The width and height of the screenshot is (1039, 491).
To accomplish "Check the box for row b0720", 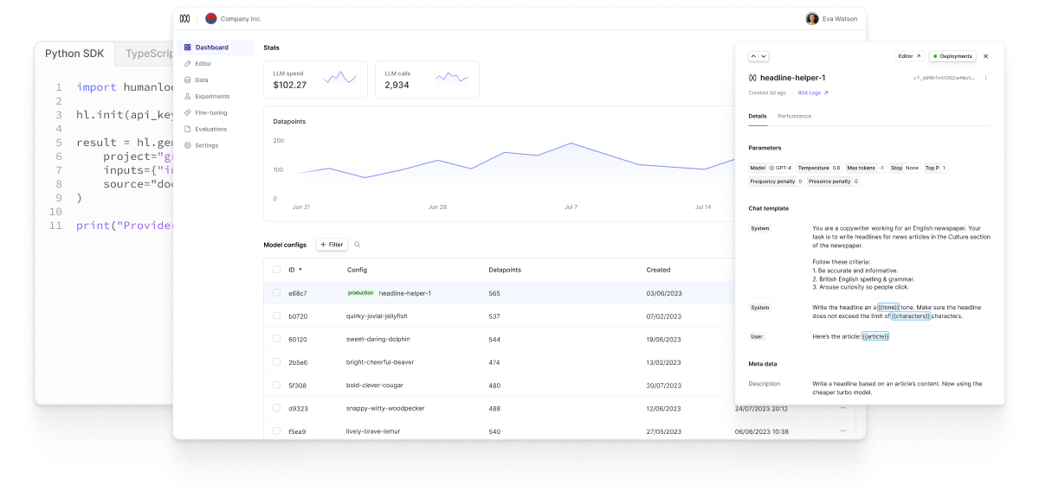I will pyautogui.click(x=276, y=316).
